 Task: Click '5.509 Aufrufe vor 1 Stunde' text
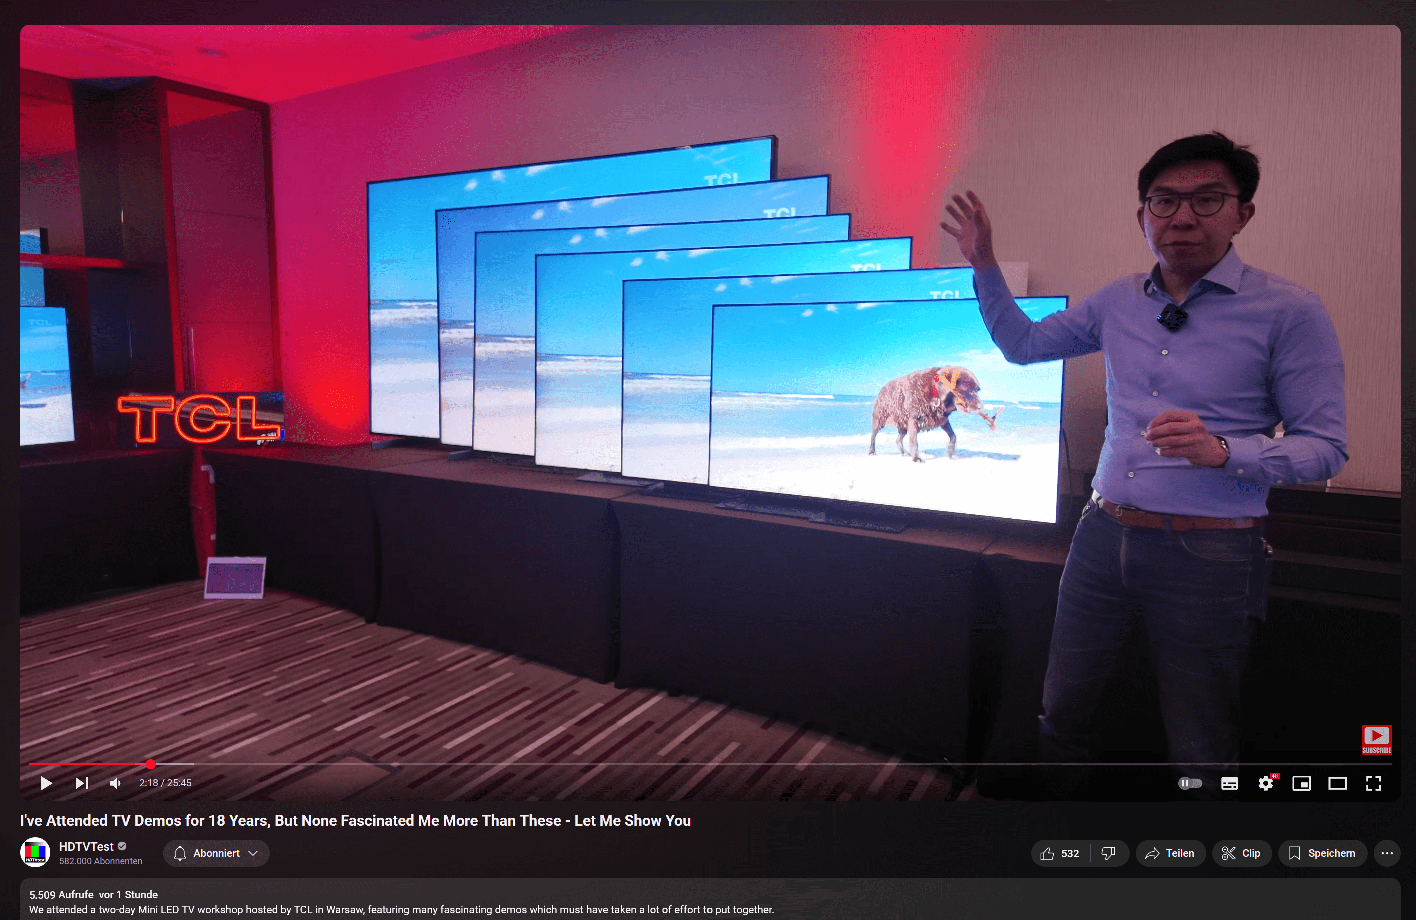click(94, 894)
